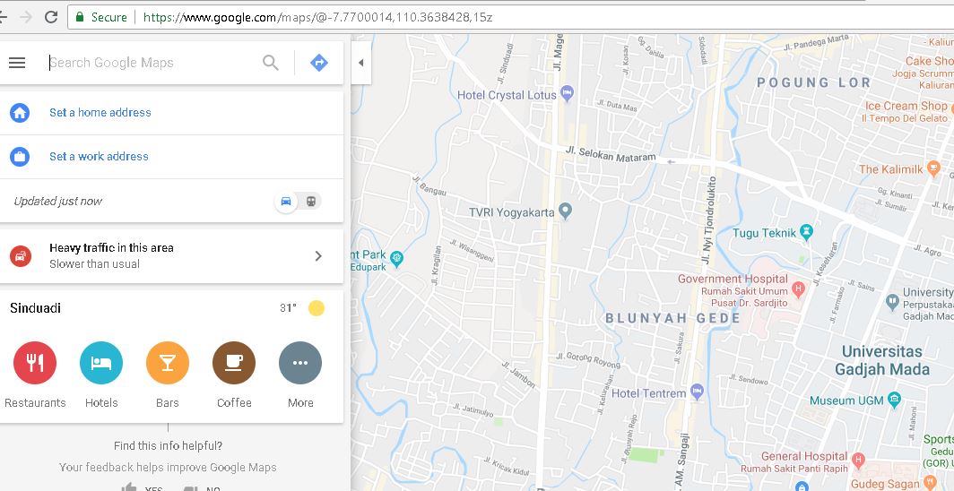
Task: Click the Jl. Selokan Mataram road label
Action: 611,154
